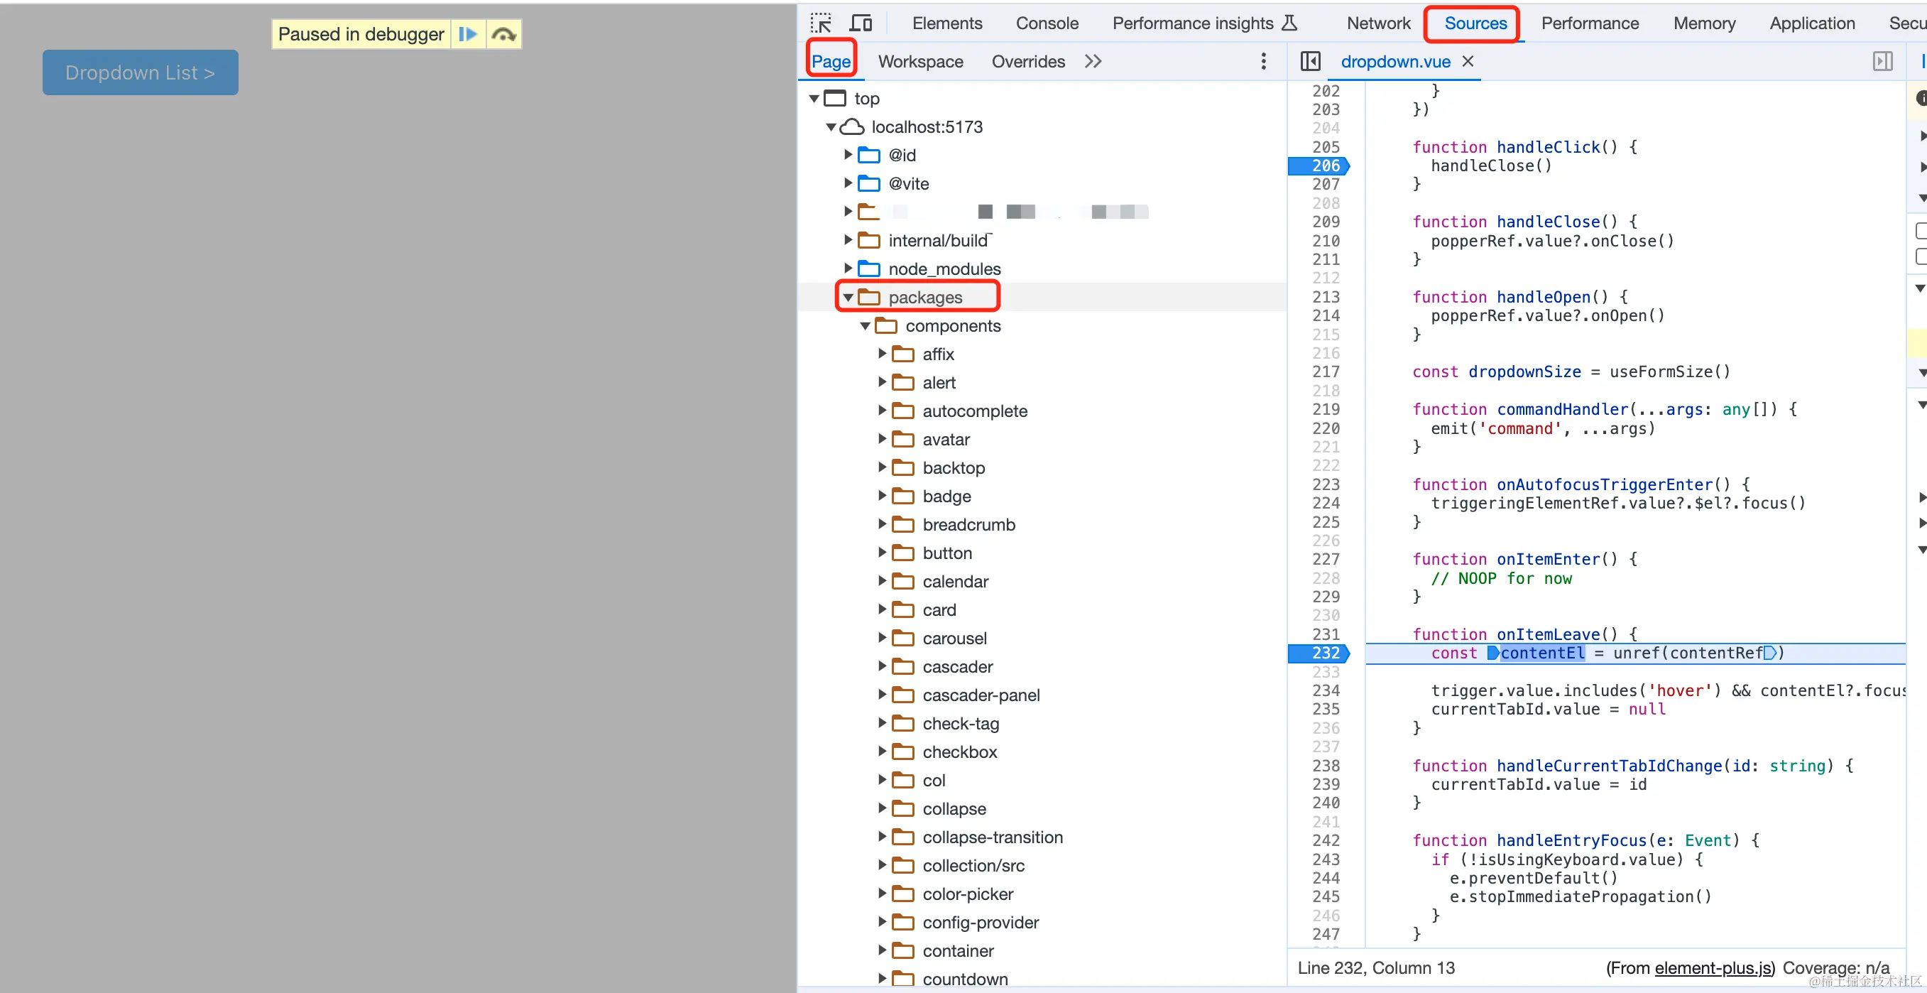The image size is (1927, 993).
Task: Select the breadcrumb folder
Action: [968, 525]
